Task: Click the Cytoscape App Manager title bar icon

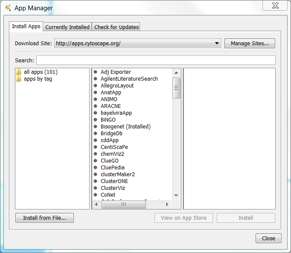Action: pos(8,8)
